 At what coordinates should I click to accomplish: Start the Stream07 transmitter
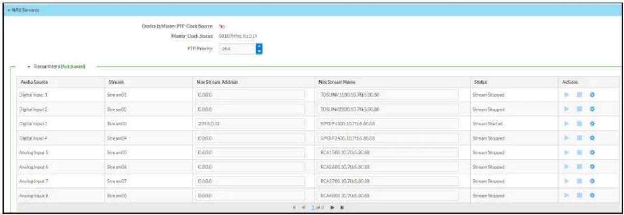[567, 182]
